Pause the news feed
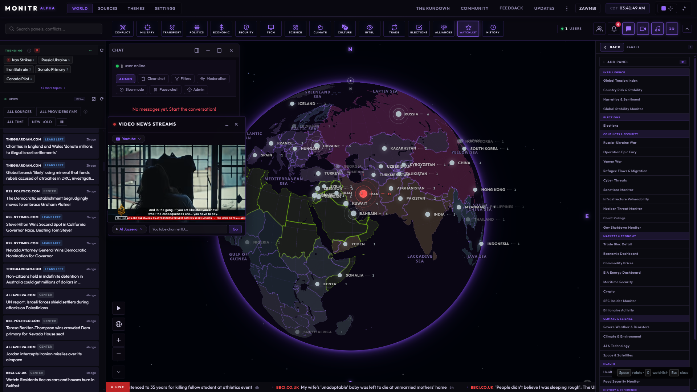Viewport: 697px width, 392px height. click(x=62, y=122)
